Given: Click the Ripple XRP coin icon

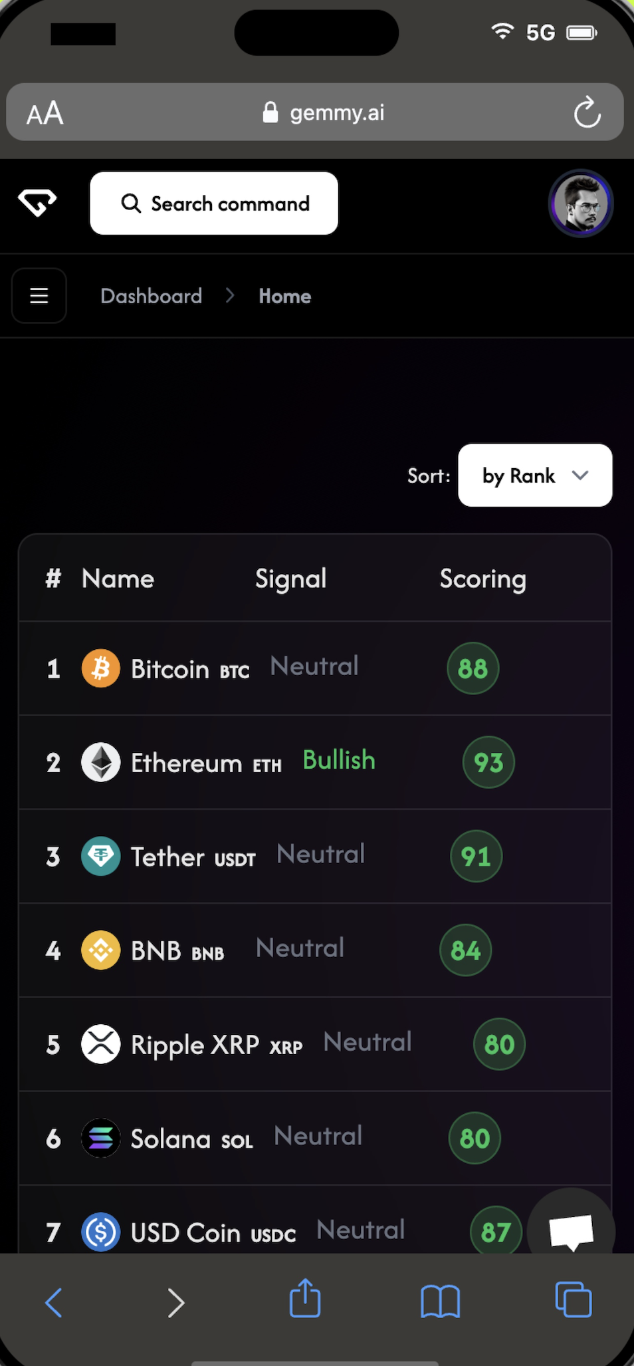Looking at the screenshot, I should [x=100, y=1044].
